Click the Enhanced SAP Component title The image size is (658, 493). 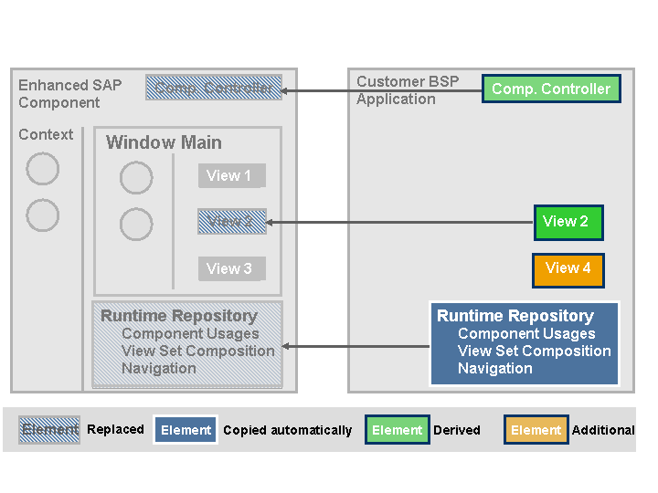(x=69, y=94)
